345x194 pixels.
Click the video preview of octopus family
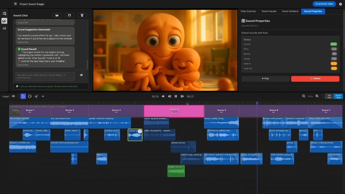click(165, 50)
